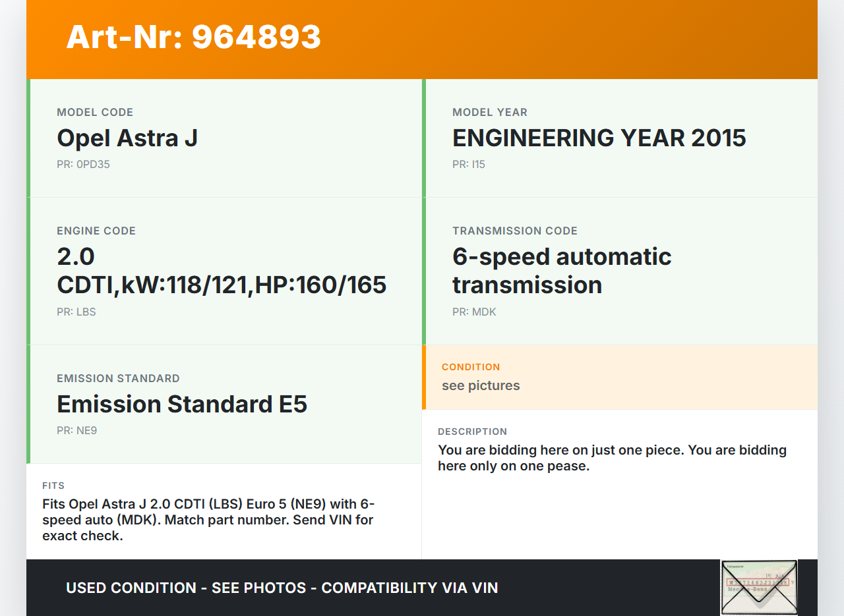Select the Opel Astra J model value
This screenshot has width=844, height=616.
[127, 138]
